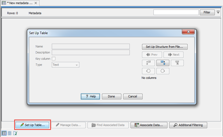This screenshot has height=137, width=223.
Task: Open the Type dropdown showing Text
Action: pyautogui.click(x=65, y=65)
